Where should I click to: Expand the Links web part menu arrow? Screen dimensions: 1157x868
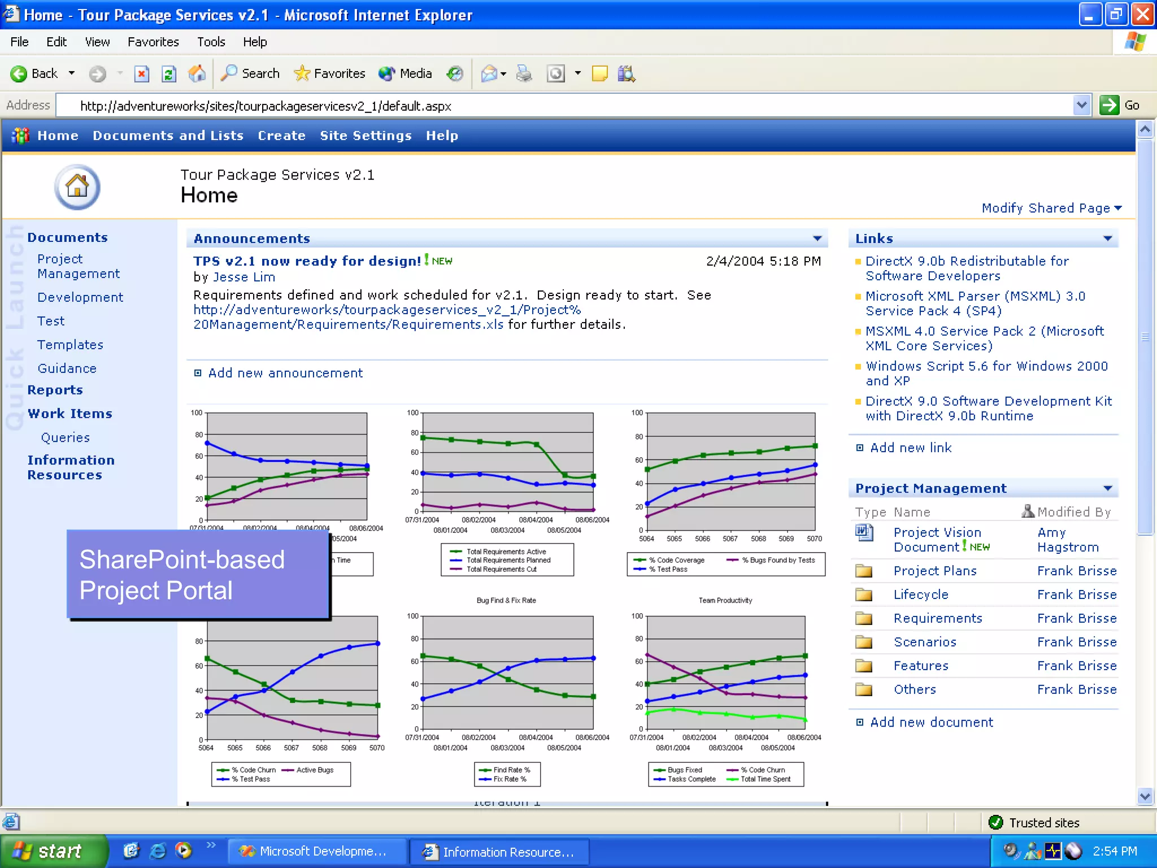(x=1107, y=238)
